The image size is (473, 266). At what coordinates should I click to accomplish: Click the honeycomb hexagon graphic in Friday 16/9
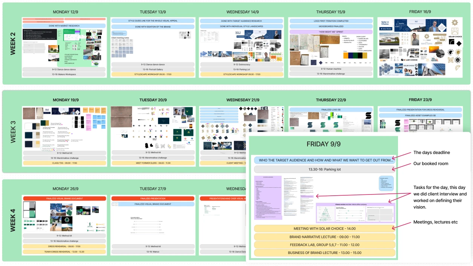coord(386,70)
